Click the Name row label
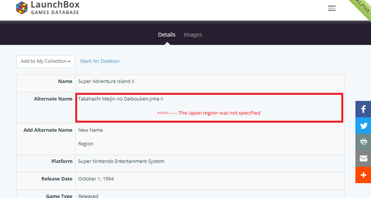This screenshot has width=371, height=198. 65,81
